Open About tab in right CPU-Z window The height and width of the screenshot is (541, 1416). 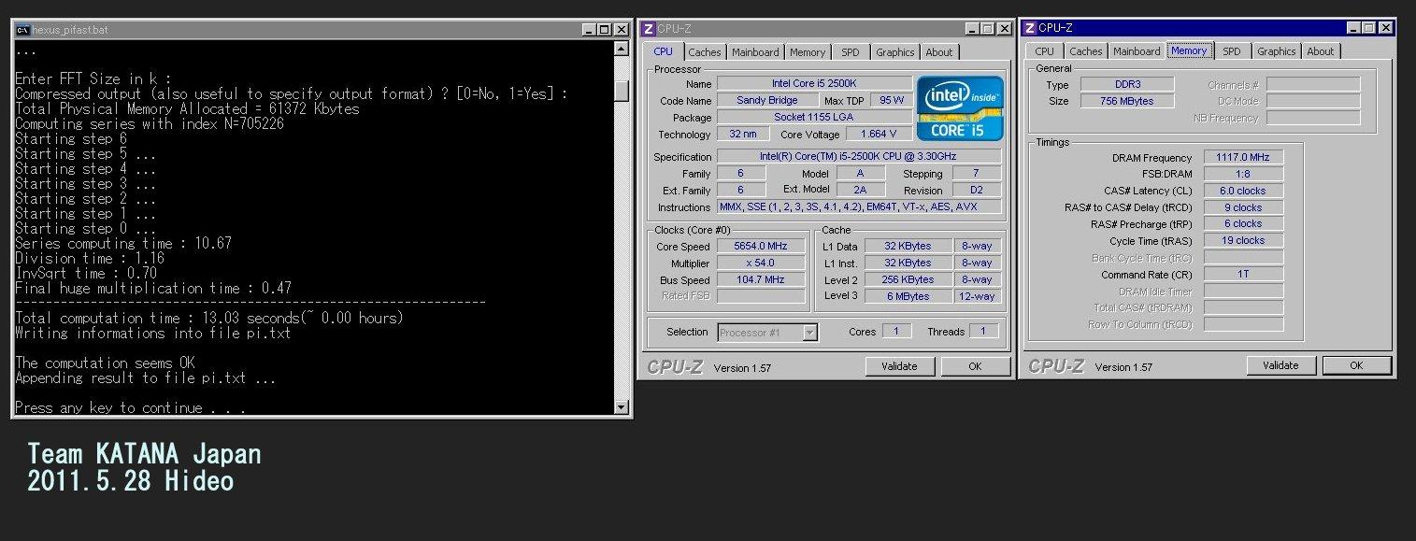(x=1321, y=51)
